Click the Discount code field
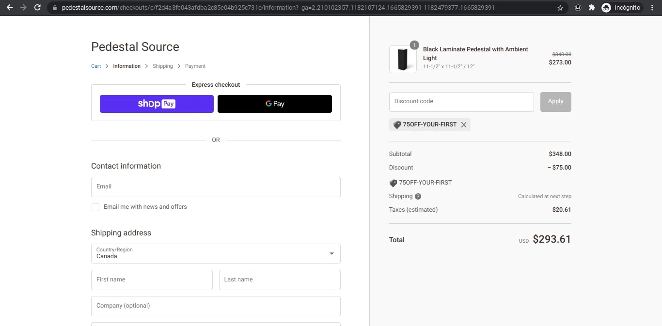662x326 pixels. click(461, 102)
